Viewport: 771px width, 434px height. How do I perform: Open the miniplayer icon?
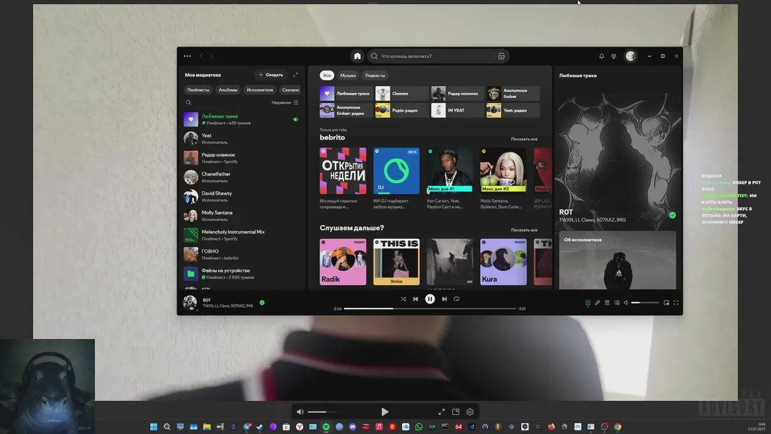click(666, 303)
